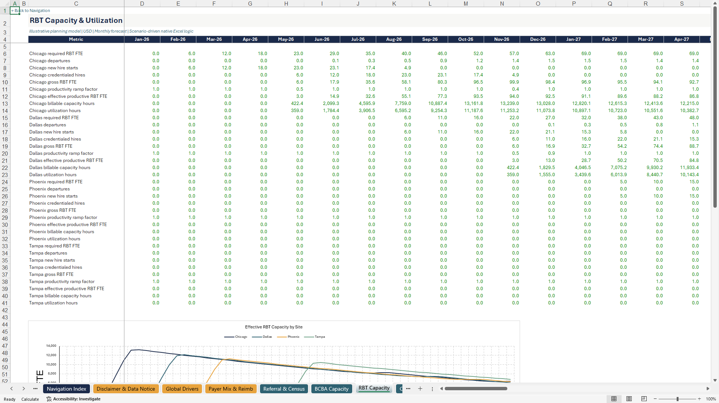Open the Navigation Index sheet tab

(67, 389)
